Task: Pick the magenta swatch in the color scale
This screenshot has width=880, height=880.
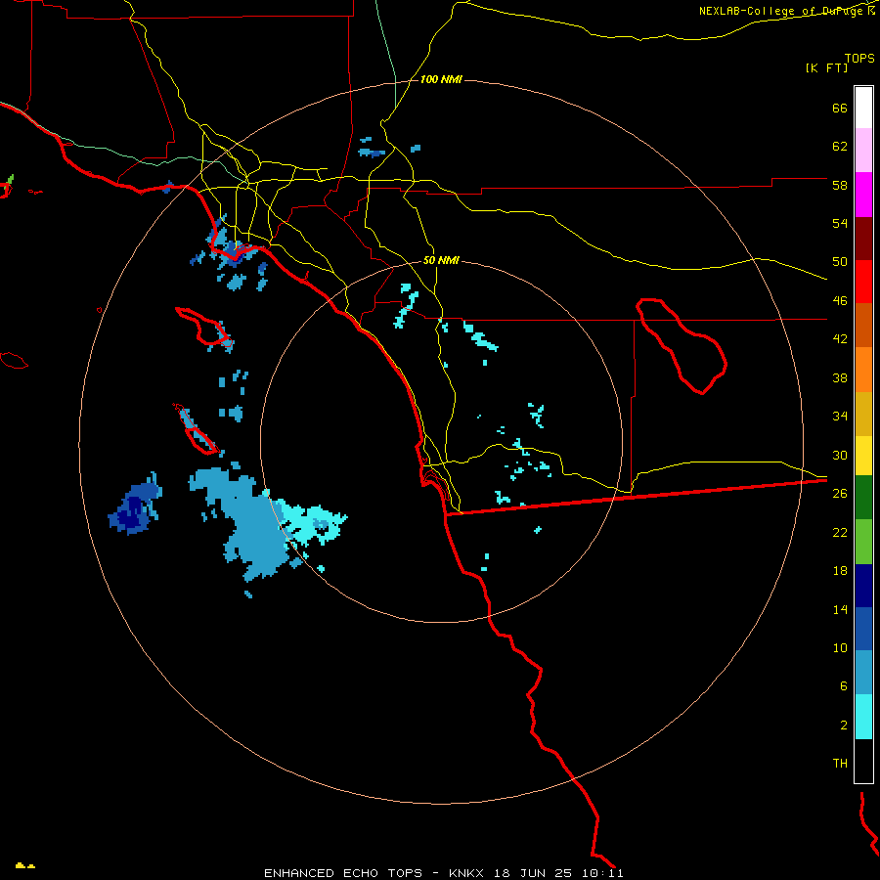Action: pyautogui.click(x=863, y=195)
